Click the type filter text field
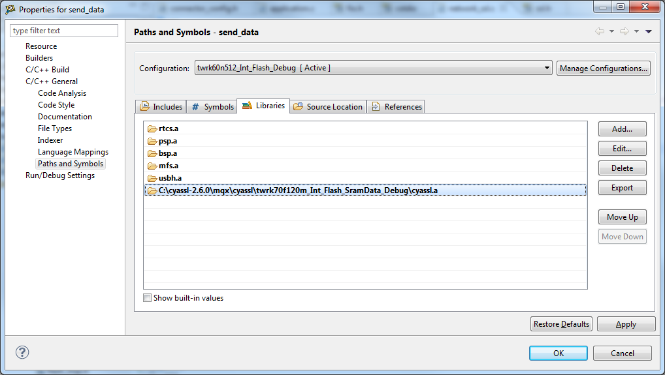 pyautogui.click(x=64, y=31)
